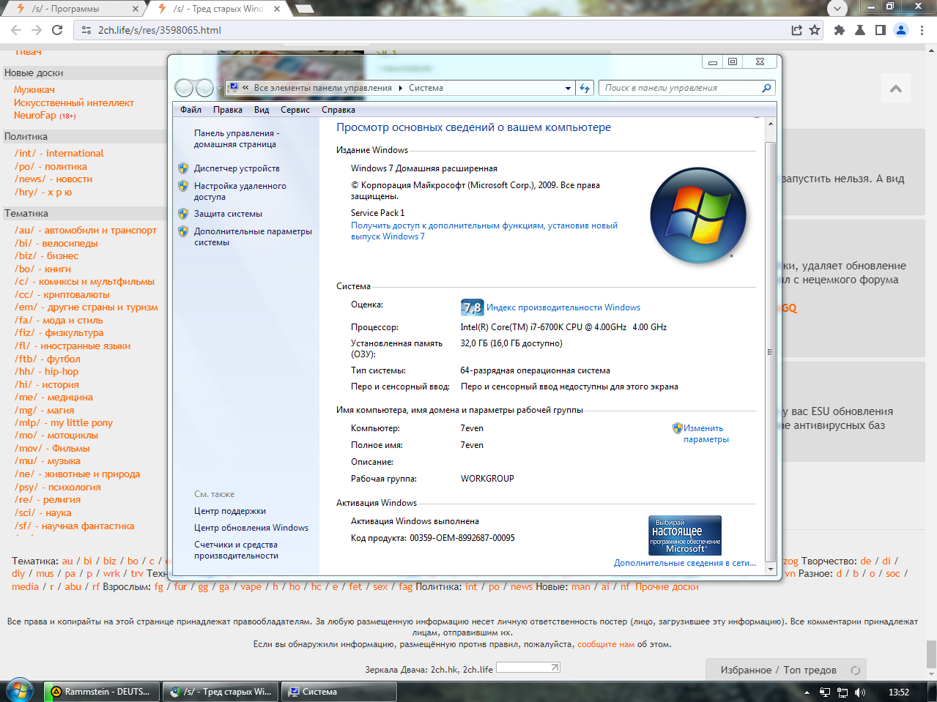This screenshot has height=702, width=937.
Task: Click the 7,8 performance score badge
Action: (472, 307)
